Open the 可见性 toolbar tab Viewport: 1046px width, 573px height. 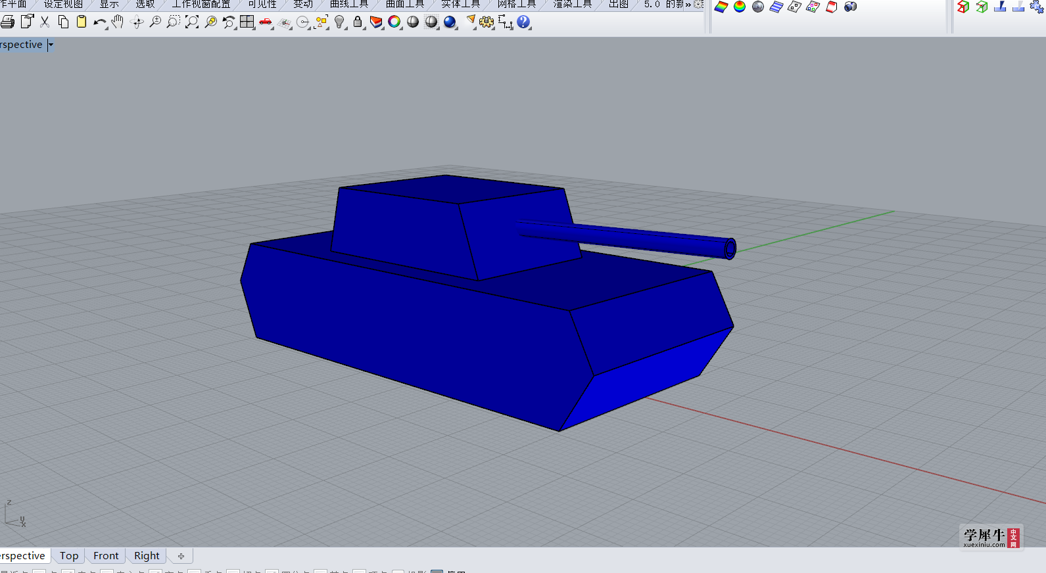click(262, 4)
